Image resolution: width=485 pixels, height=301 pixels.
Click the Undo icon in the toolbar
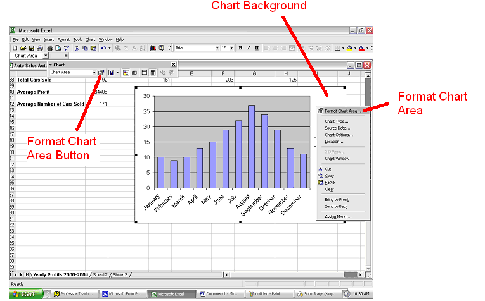[x=103, y=48]
